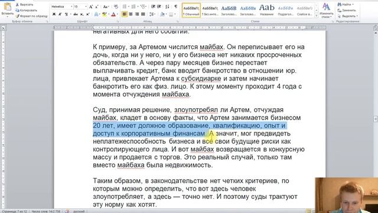Activate Формат по образцу painter

coord(31,16)
